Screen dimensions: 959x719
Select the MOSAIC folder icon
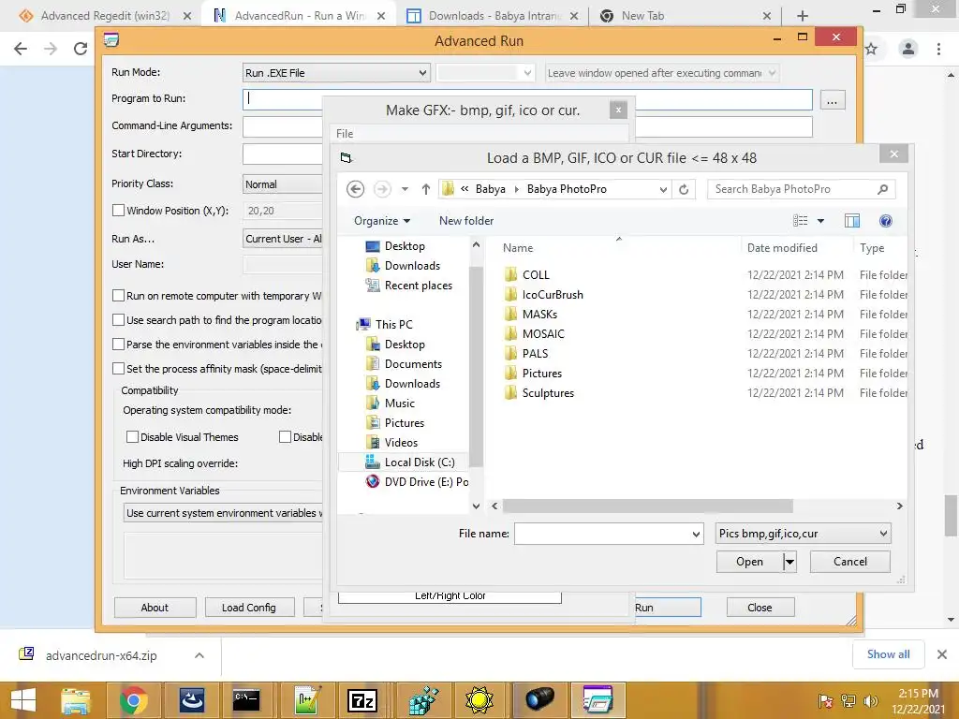(x=510, y=334)
